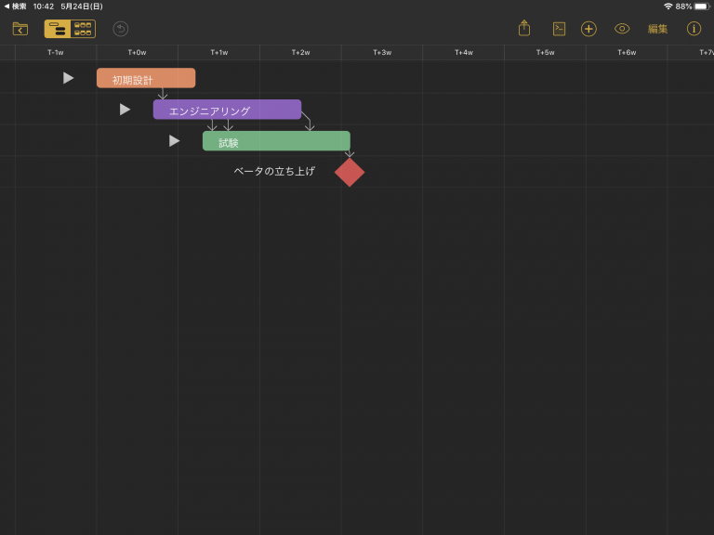Select the orange 初期設計 task bar
Viewport: 714px width, 535px height.
tap(146, 78)
